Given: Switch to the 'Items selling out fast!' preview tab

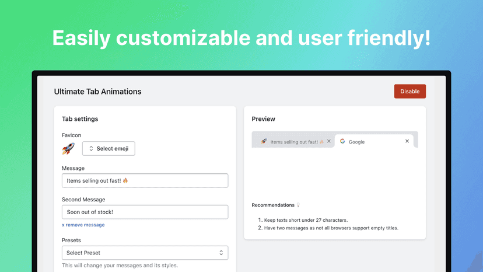Looking at the screenshot, I should coord(293,142).
